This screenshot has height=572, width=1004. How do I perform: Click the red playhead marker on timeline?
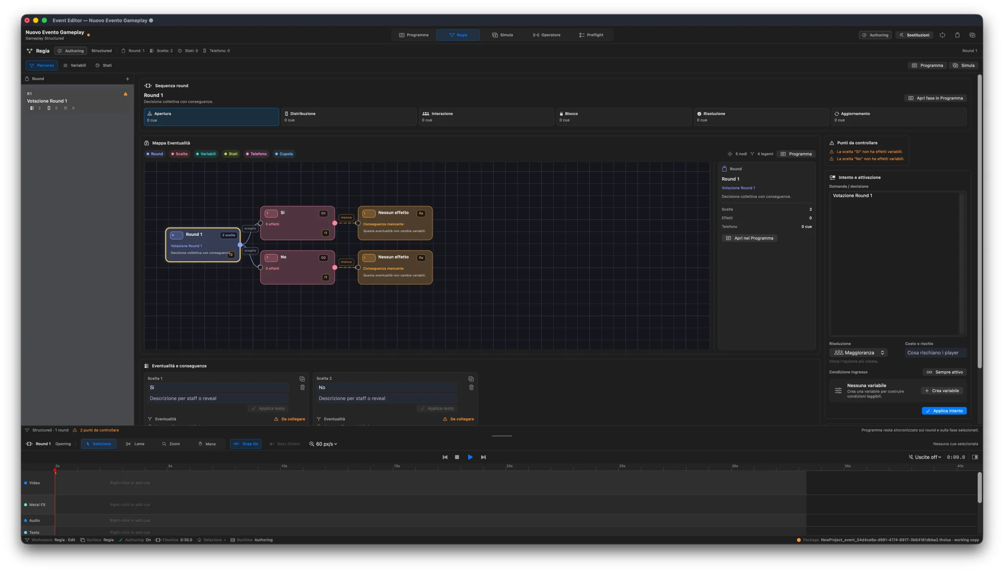pyautogui.click(x=55, y=471)
